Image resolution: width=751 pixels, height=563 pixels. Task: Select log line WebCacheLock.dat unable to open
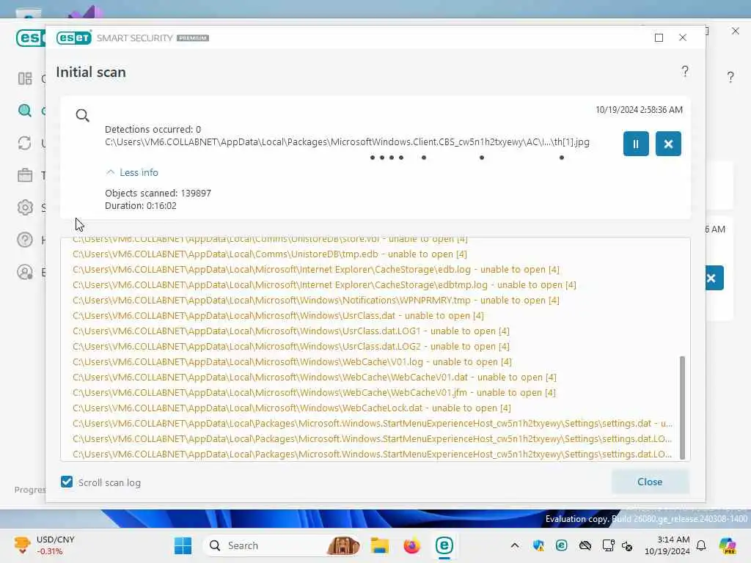292,408
